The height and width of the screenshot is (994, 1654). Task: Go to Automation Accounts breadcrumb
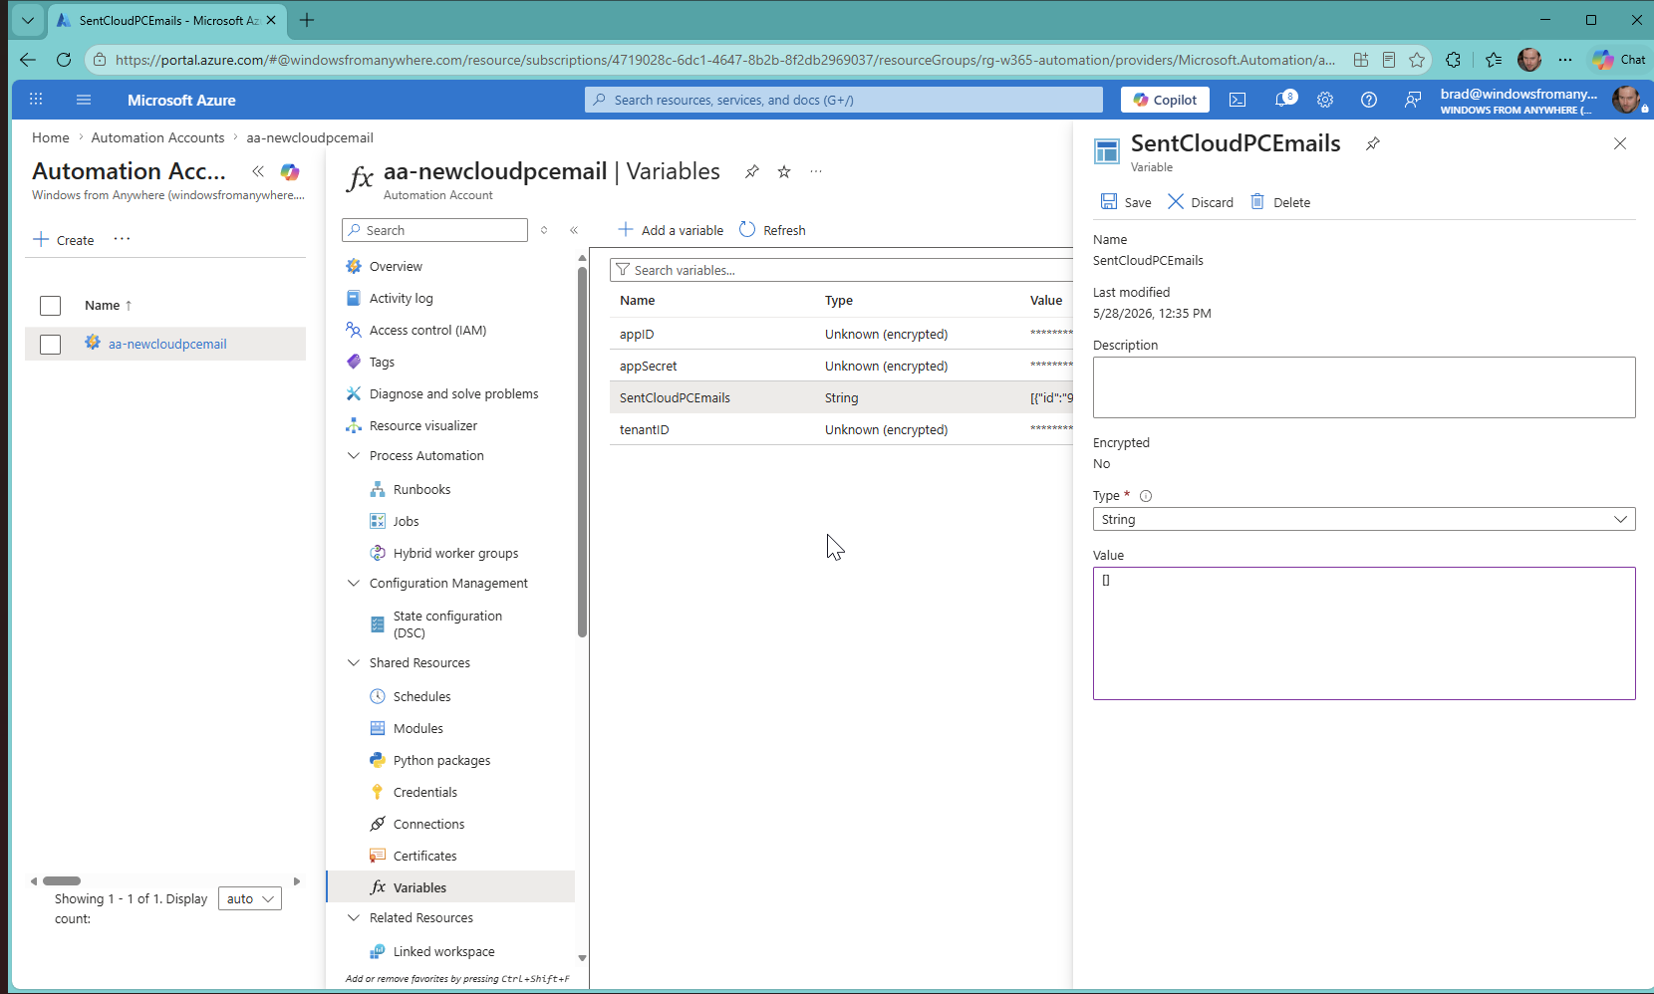(x=157, y=137)
